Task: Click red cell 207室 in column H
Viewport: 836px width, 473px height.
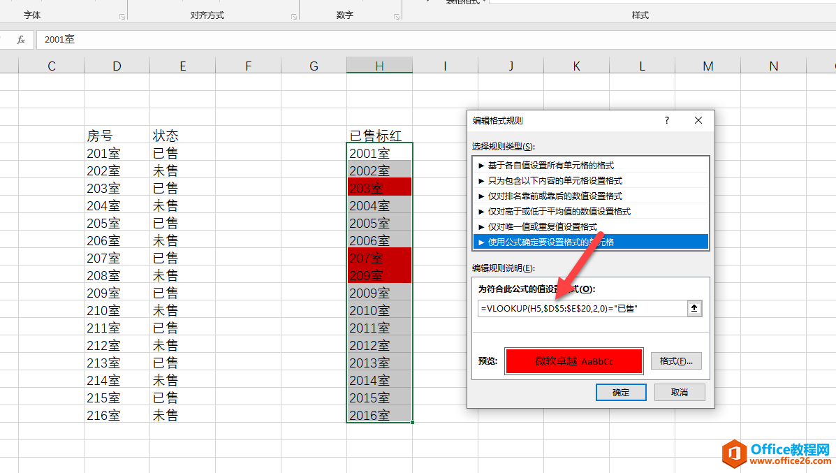Action: [x=379, y=258]
